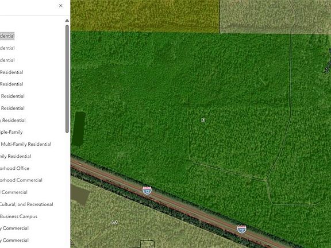This screenshot has height=248, width=331.
Task: Click the scroll-up arrow in legend
Action: [x=67, y=21]
